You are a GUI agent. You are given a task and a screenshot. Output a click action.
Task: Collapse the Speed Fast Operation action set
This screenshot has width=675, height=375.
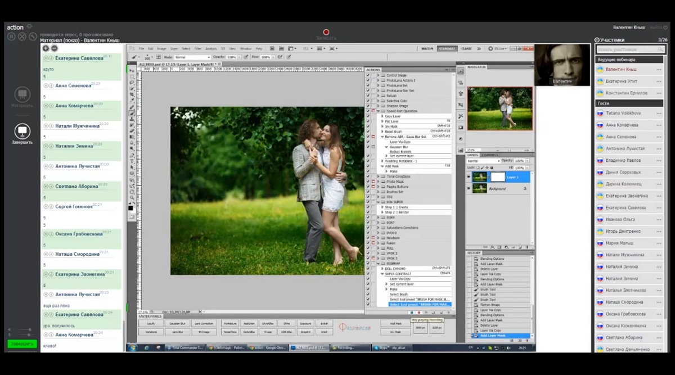coord(378,111)
